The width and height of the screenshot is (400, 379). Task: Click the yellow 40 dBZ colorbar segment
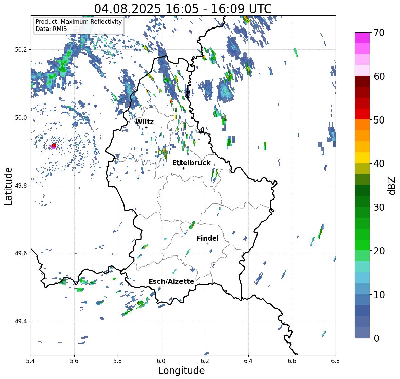point(362,158)
